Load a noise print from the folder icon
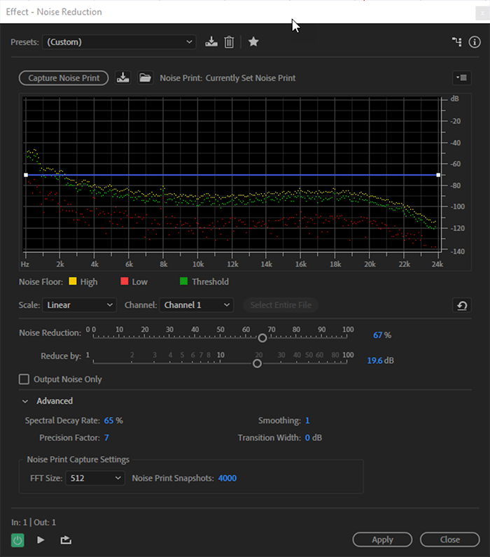490x557 pixels. coord(145,78)
